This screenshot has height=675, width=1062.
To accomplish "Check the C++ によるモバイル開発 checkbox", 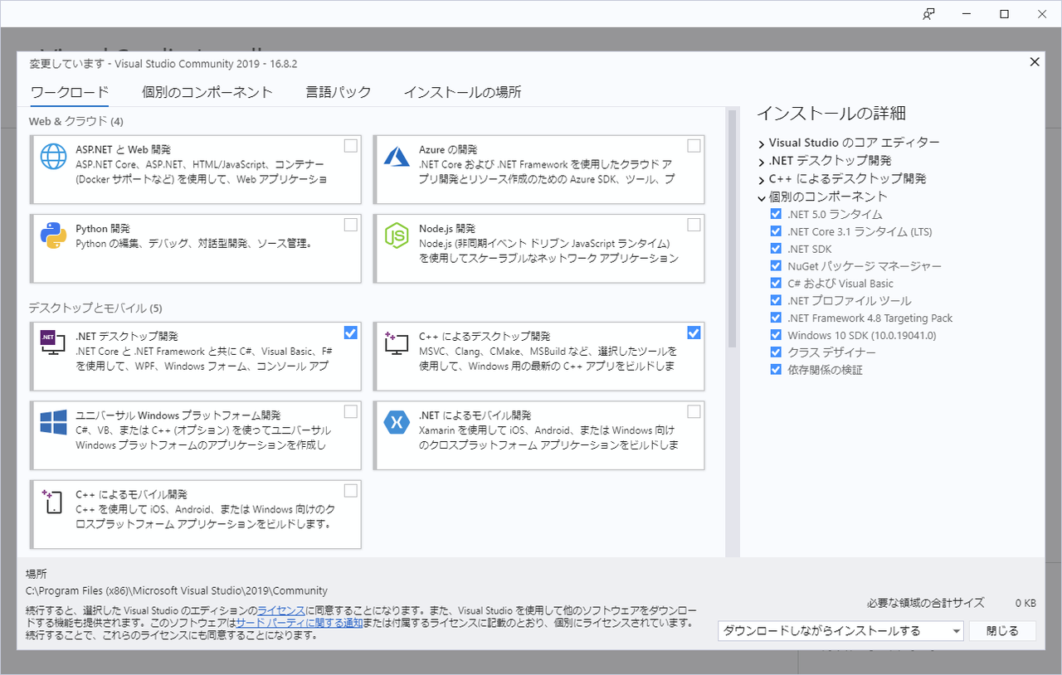I will click(x=351, y=490).
